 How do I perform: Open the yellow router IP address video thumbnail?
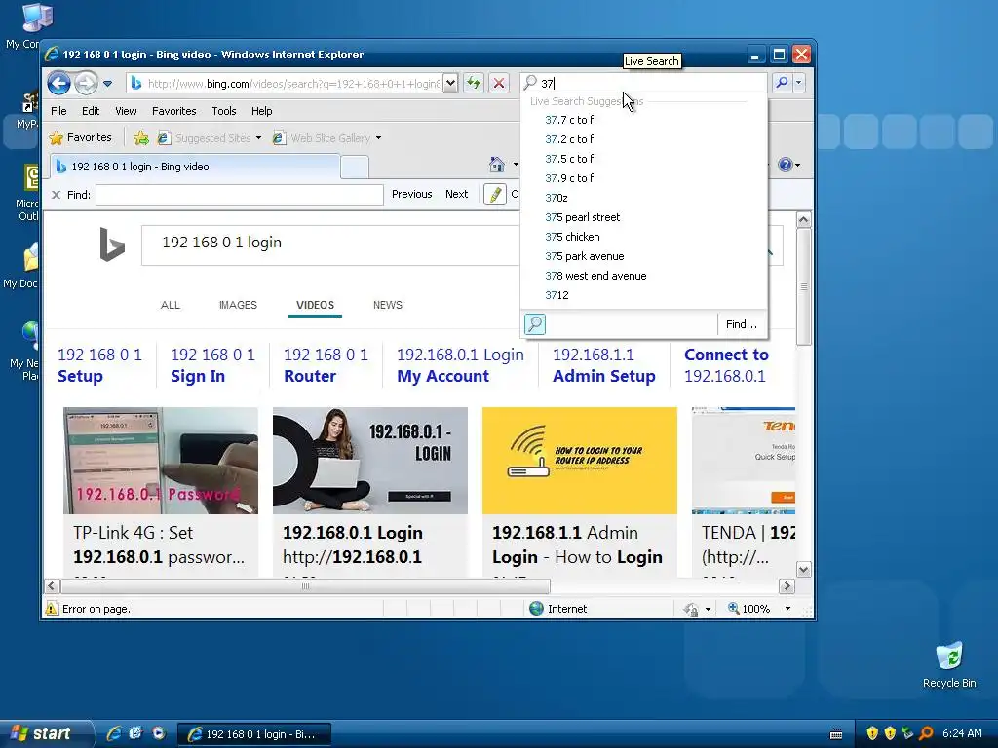click(579, 461)
